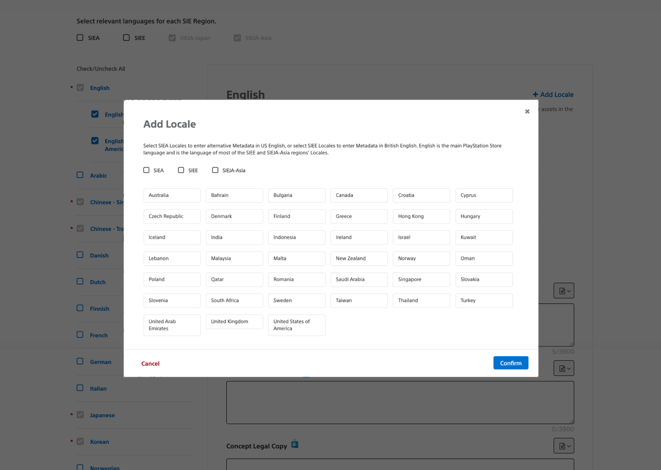Pick the Thailand locale

[x=421, y=301]
